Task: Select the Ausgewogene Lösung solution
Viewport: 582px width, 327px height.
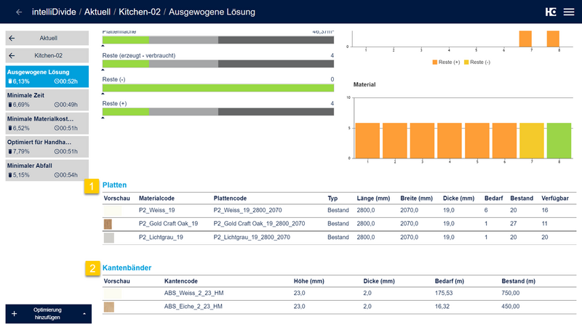Action: [x=47, y=76]
